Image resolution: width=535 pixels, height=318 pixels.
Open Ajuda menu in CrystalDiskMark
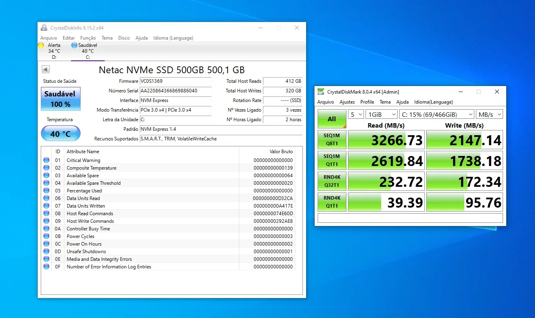[402, 102]
